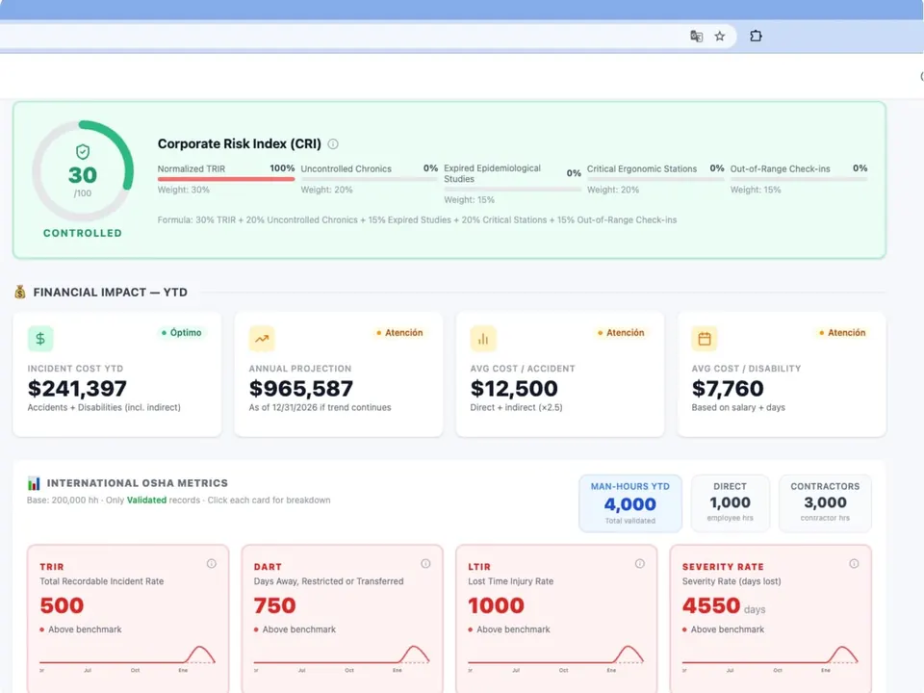Screen dimensions: 924x693
Task: Open the TRIR 500 breakdown card
Action: pos(128,619)
